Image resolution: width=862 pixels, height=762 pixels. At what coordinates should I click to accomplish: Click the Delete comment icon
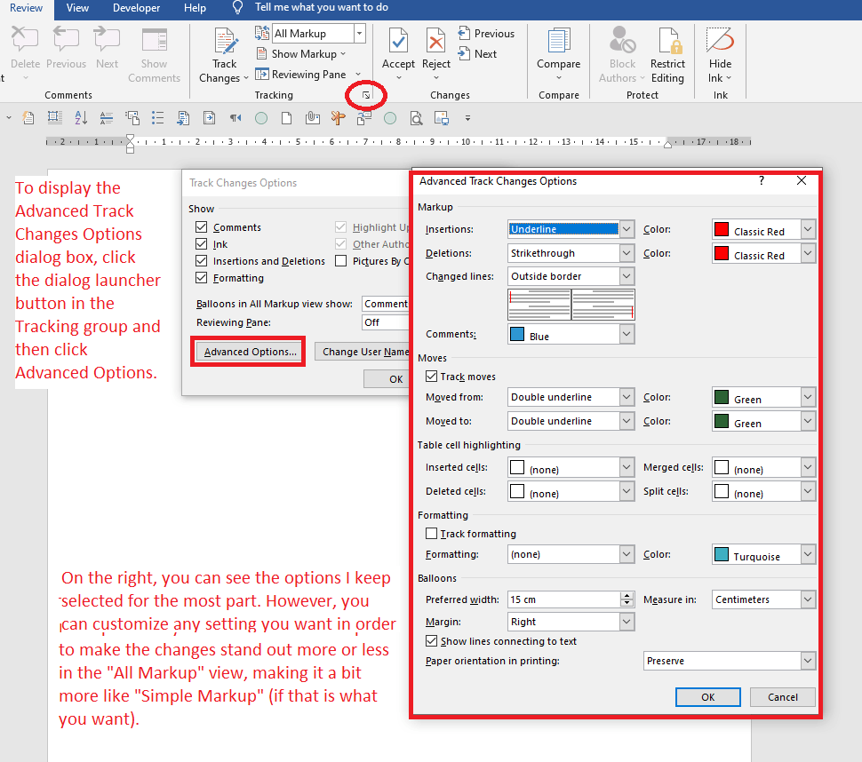[x=25, y=40]
